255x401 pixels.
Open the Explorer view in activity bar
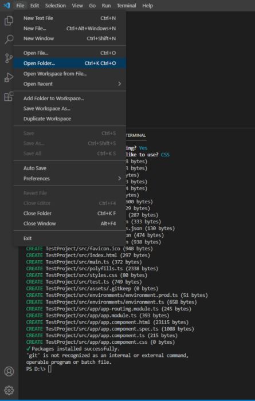tap(9, 21)
